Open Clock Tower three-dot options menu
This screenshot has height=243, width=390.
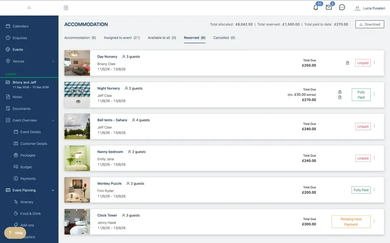374,221
